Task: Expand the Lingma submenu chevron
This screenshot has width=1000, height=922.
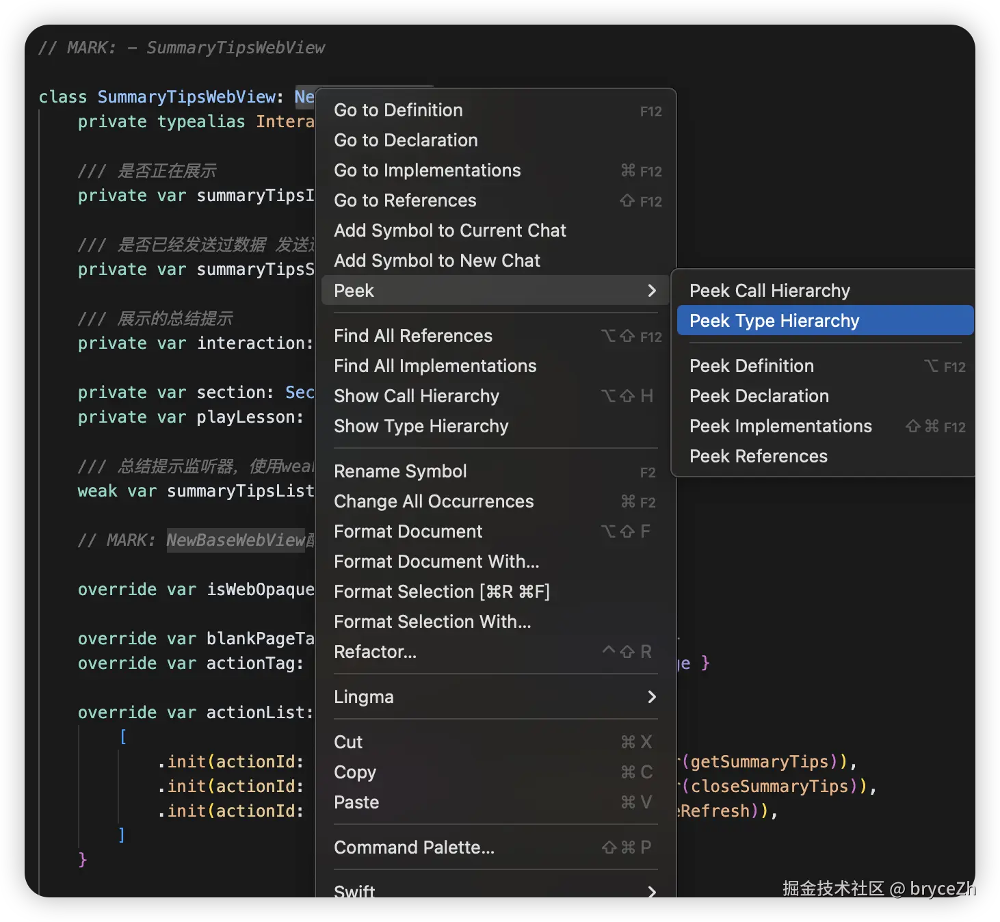Action: (x=651, y=697)
